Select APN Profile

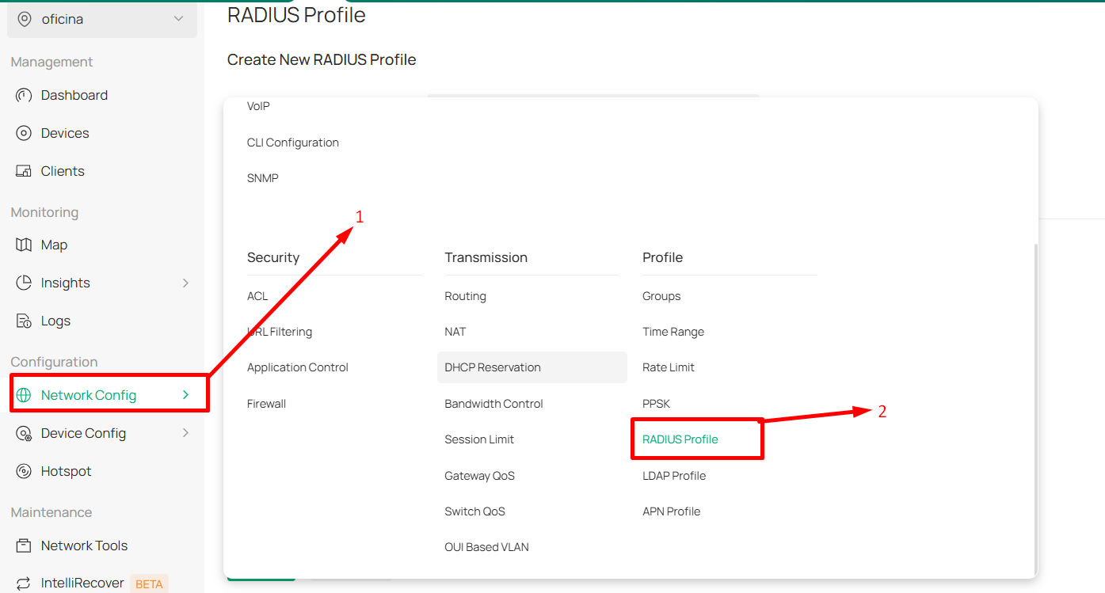[x=672, y=511]
